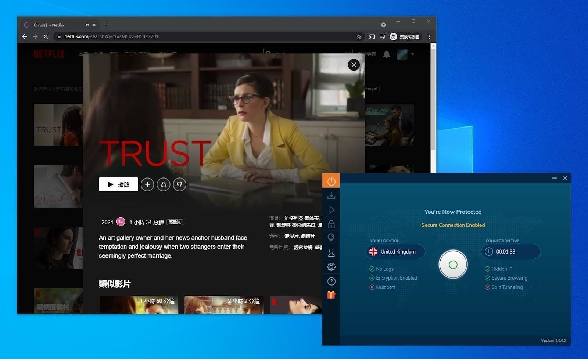Click the site lock icon in address bar
Image resolution: width=588 pixels, height=359 pixels.
(58, 36)
